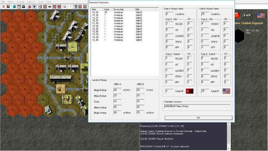Toggle the red M toolbar button
The height and width of the screenshot is (151, 268).
[59, 7]
